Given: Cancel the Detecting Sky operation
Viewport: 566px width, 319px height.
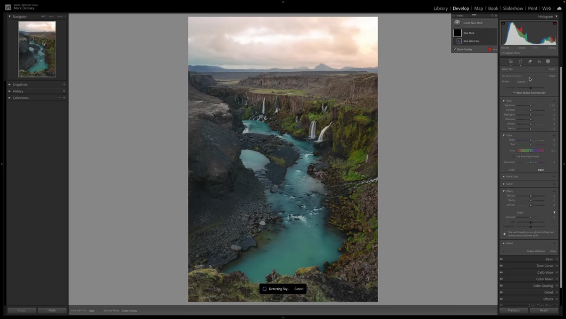Looking at the screenshot, I should tap(299, 289).
